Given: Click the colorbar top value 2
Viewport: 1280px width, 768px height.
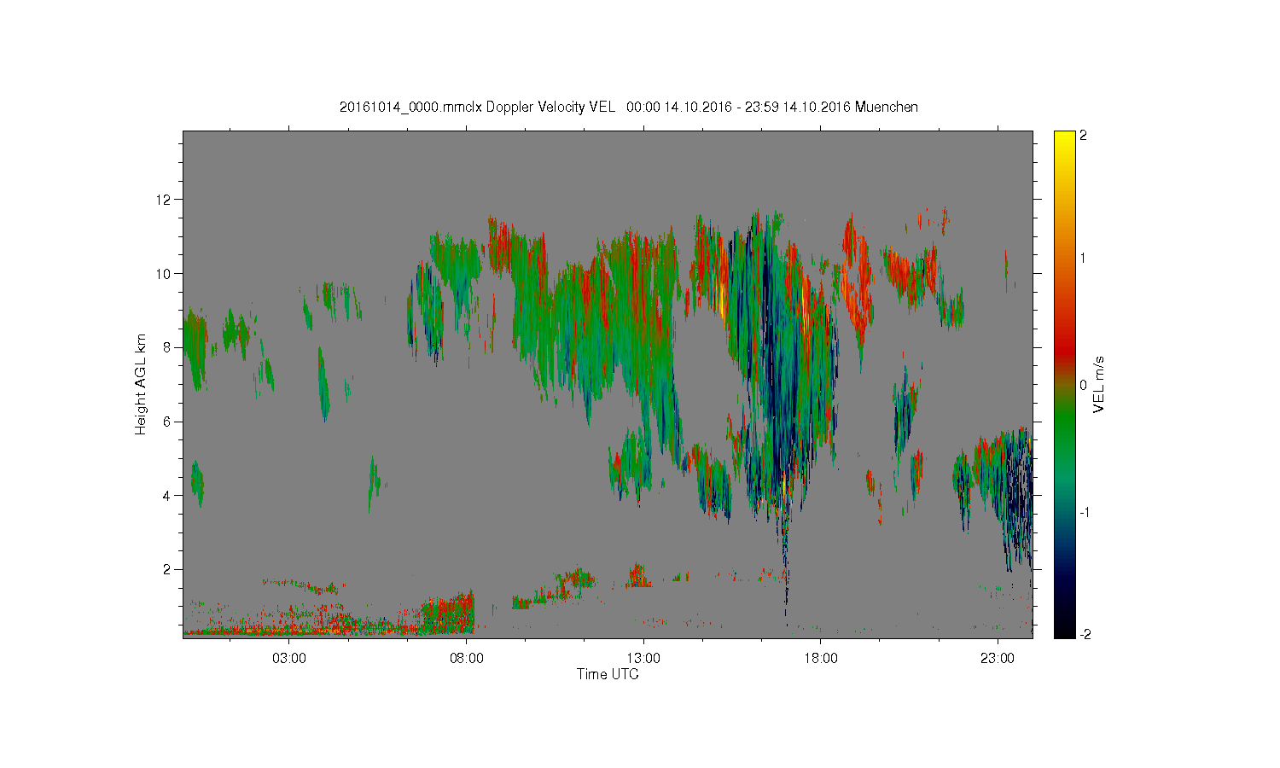Looking at the screenshot, I should pyautogui.click(x=1083, y=137).
